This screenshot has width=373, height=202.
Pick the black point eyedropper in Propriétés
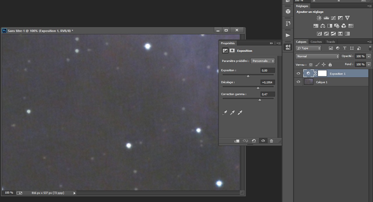225,112
